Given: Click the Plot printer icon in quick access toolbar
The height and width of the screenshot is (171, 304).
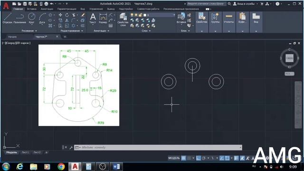Looking at the screenshot, I should tap(46, 4).
